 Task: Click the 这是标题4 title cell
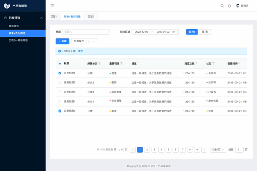pyautogui.click(x=70, y=101)
